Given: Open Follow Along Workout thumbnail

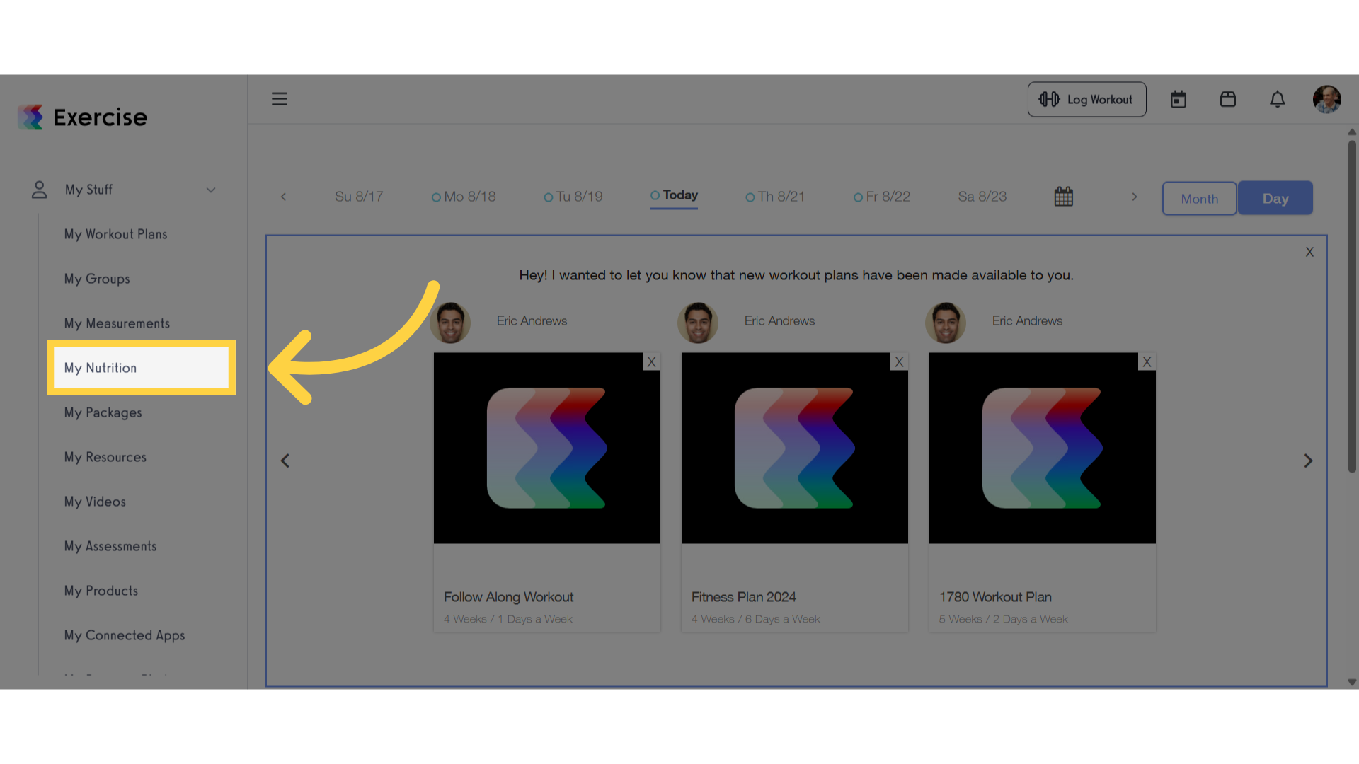Looking at the screenshot, I should (x=547, y=448).
